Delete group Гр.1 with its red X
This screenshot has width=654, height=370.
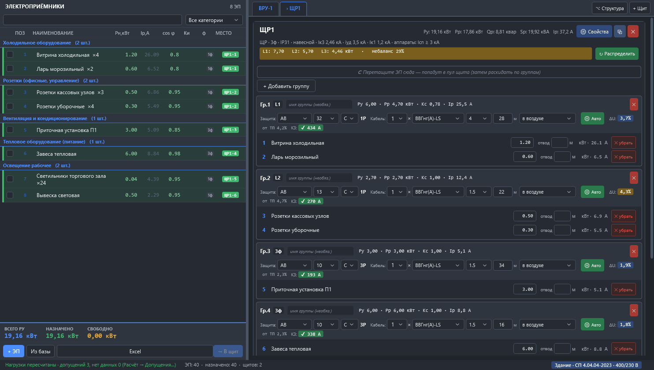coord(634,104)
